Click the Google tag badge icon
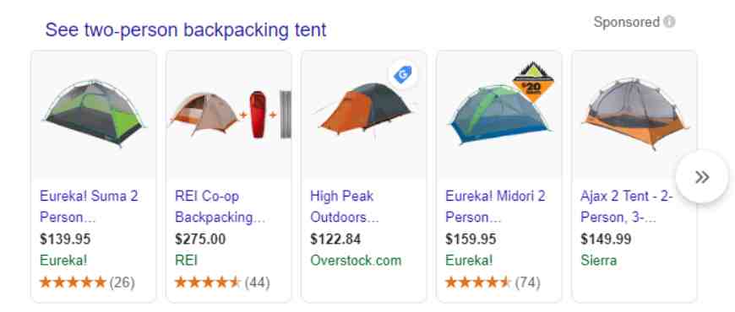Screen dimensions: 735x312 tap(403, 75)
